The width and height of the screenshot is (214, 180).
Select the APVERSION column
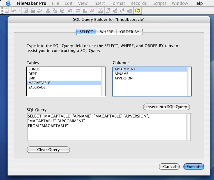(123, 78)
